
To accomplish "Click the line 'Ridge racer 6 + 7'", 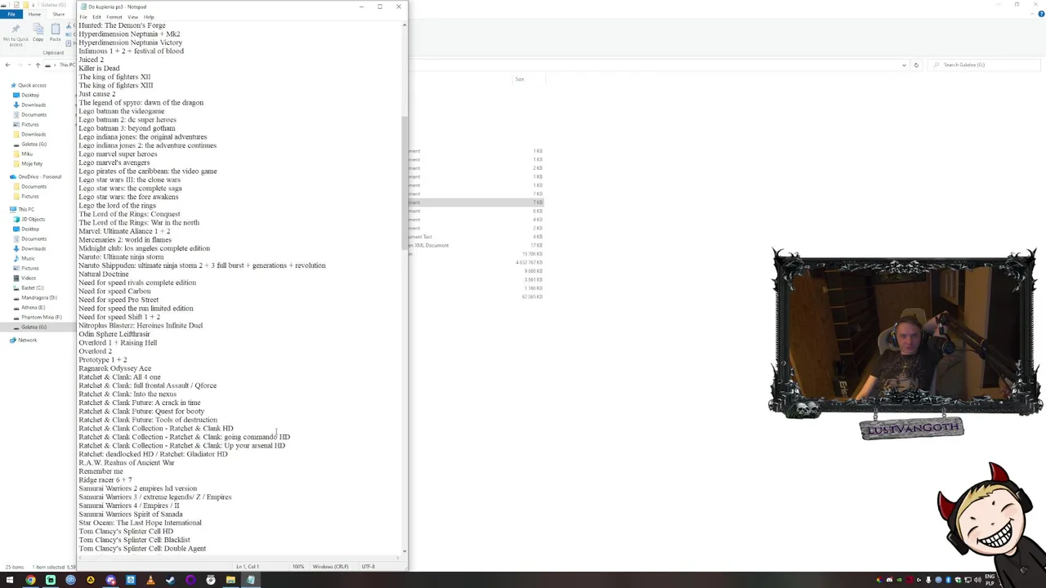I will [x=105, y=480].
